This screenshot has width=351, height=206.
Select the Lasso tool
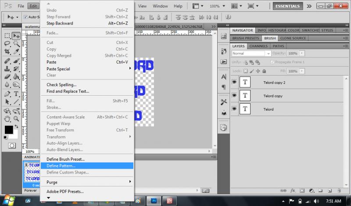pyautogui.click(x=7, y=44)
